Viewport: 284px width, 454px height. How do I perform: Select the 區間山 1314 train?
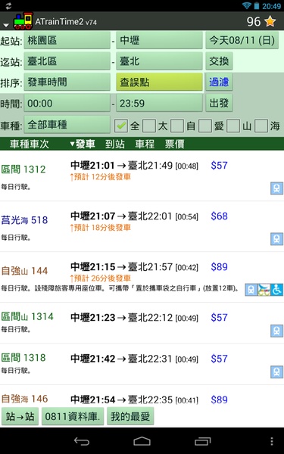(142, 323)
